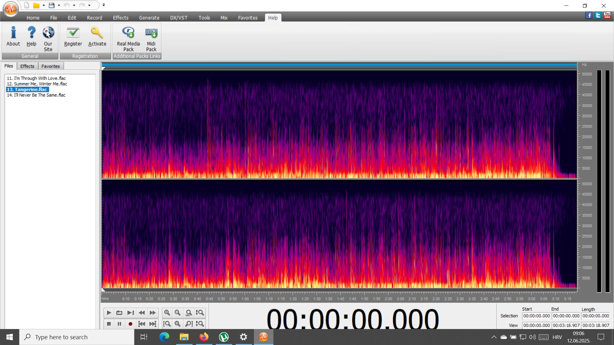Select file 12. Summer Me, Winter Me.flac

[37, 84]
